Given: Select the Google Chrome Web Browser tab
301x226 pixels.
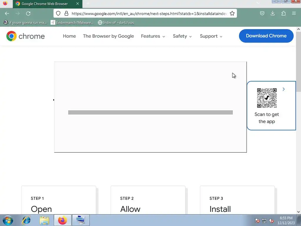Looking at the screenshot, I should [x=48, y=4].
